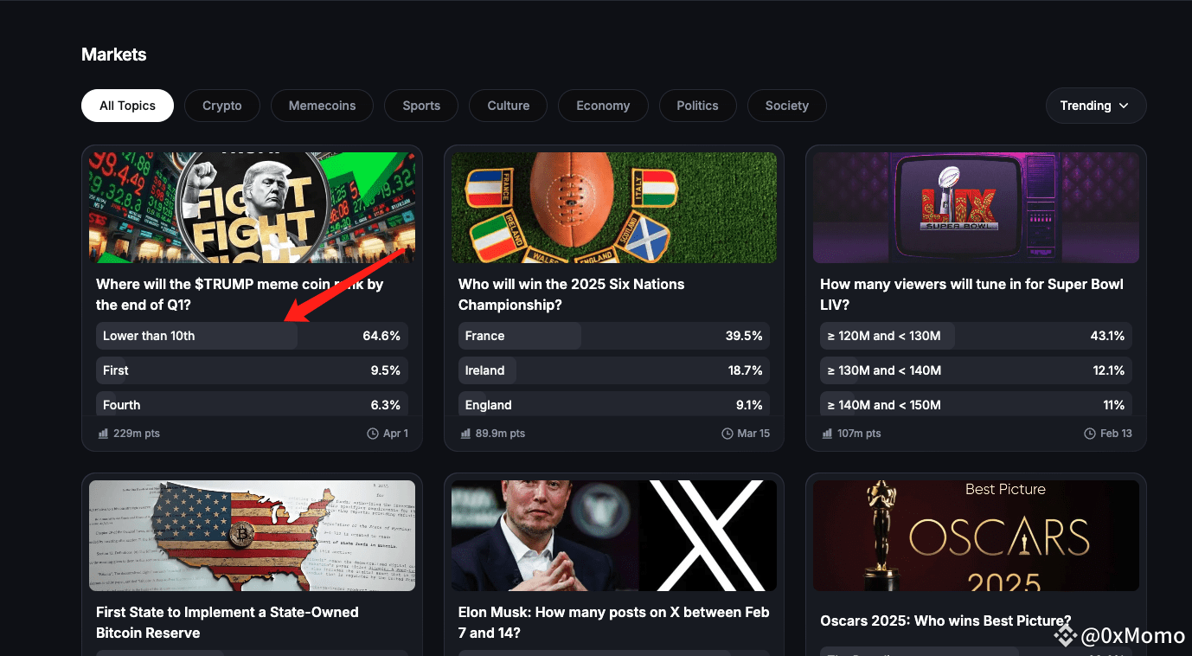Pick the 'Lower than 10th' outcome bar

point(252,336)
